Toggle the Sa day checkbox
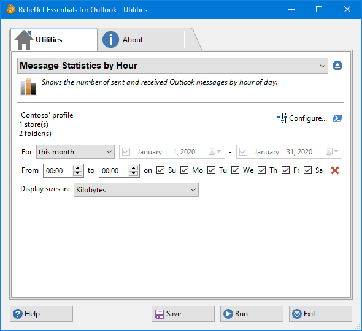362x331 pixels. [x=308, y=170]
